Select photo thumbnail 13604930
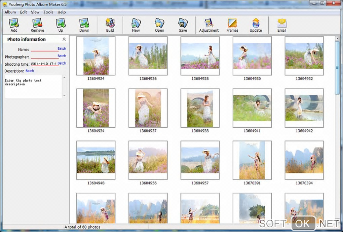This screenshot has width=343, height=232. tap(252, 56)
